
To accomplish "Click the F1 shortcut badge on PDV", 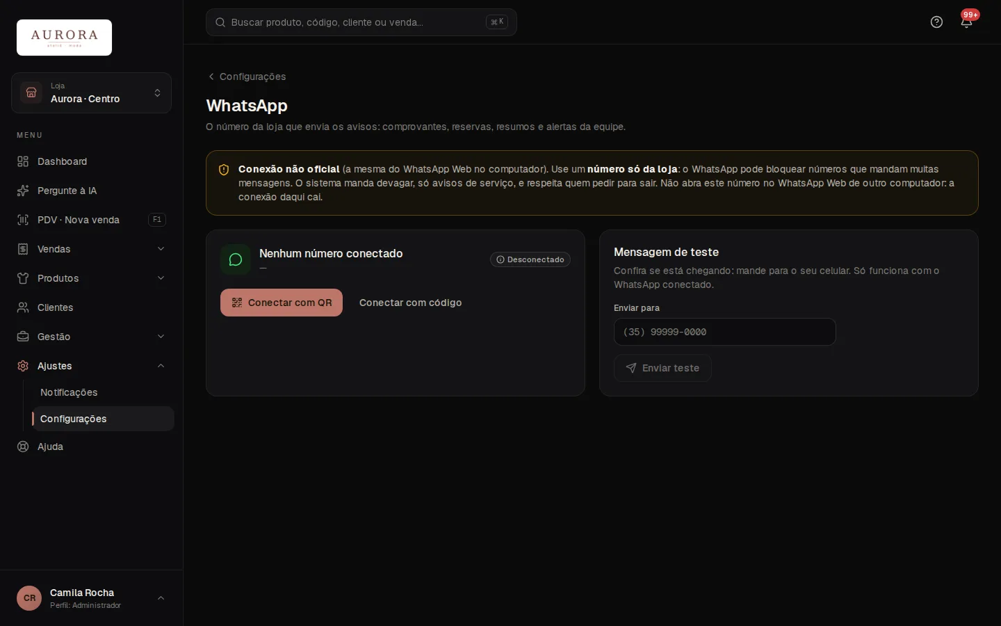I will pos(157,220).
